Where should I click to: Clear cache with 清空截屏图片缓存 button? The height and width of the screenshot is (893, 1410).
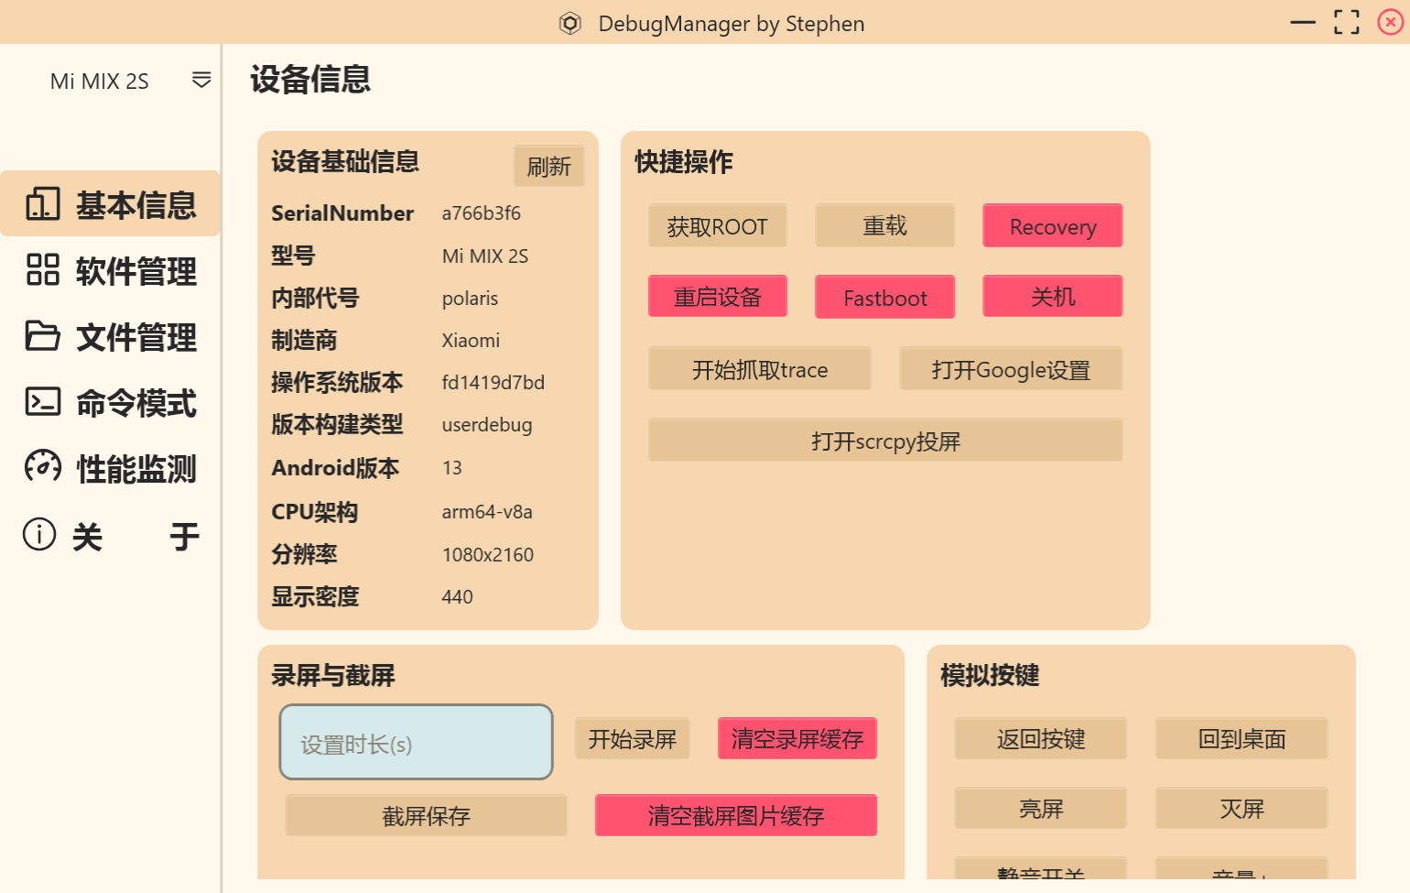[735, 815]
